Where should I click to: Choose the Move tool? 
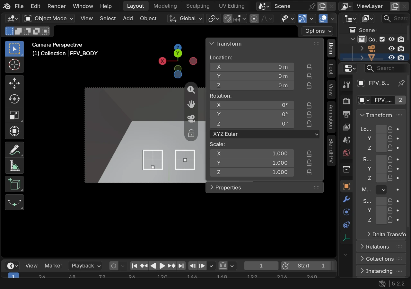pyautogui.click(x=14, y=83)
